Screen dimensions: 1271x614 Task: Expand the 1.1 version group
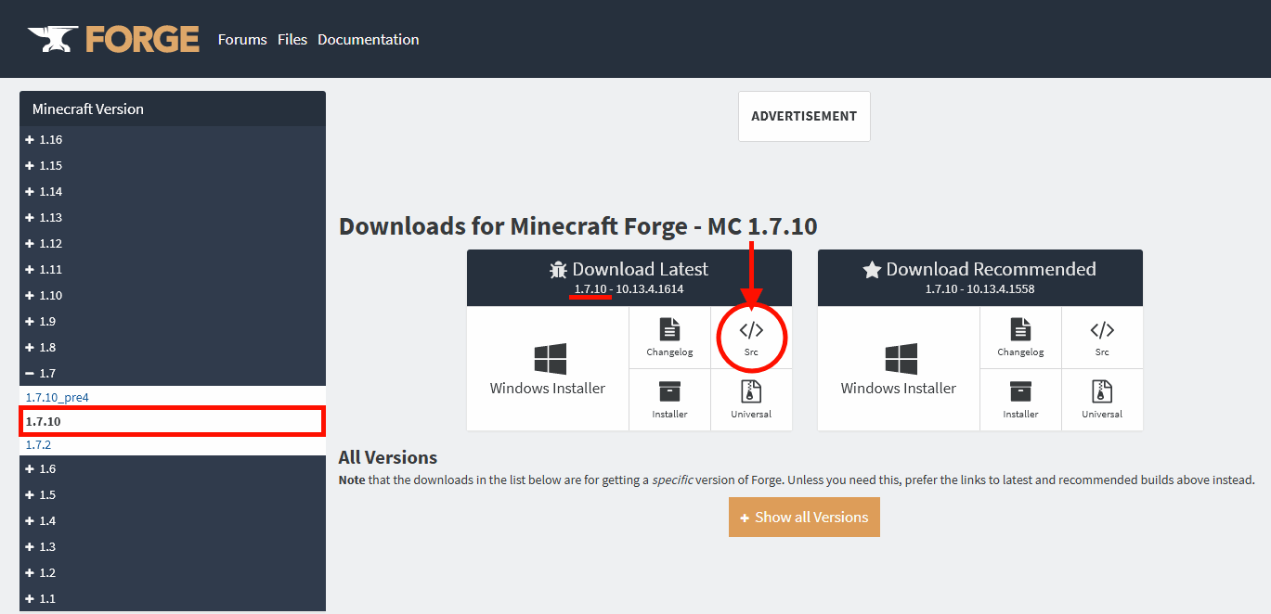pos(173,598)
